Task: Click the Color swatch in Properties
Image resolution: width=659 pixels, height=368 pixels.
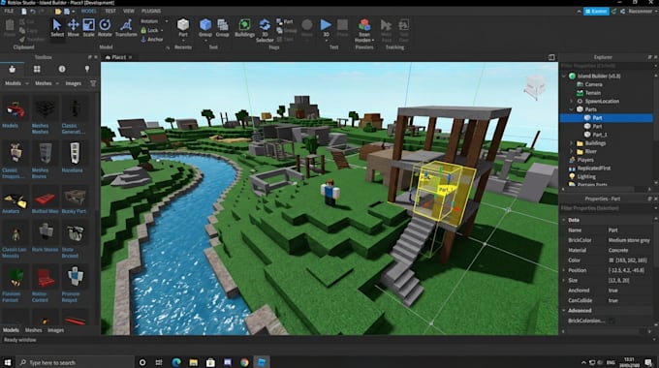Action: coord(612,261)
